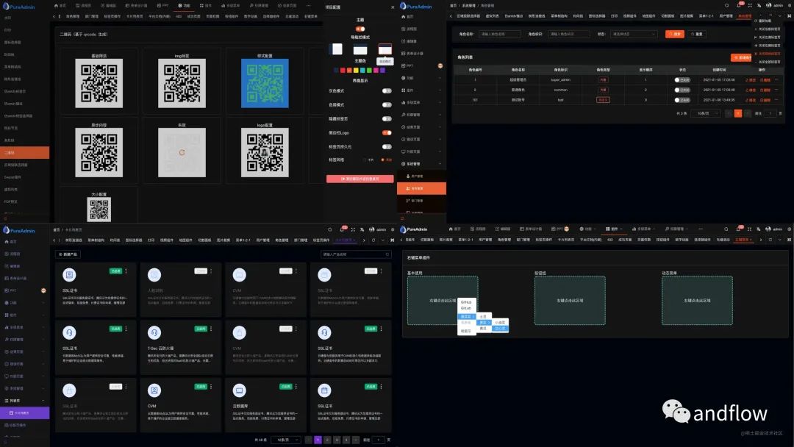Viewport: 794px width, 447px height.
Task: Click 修改 edit link for super_admin role
Action: [751, 80]
